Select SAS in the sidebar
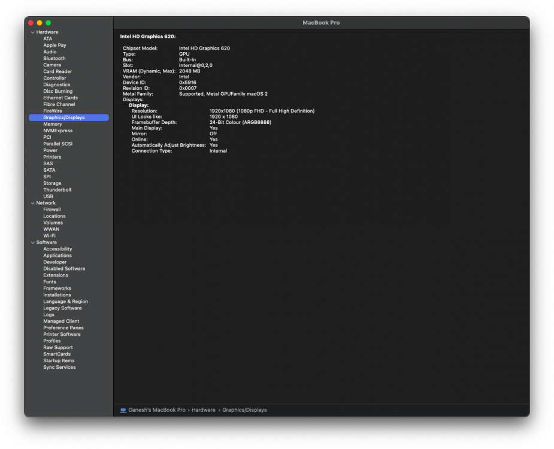This screenshot has width=554, height=449. click(x=48, y=163)
